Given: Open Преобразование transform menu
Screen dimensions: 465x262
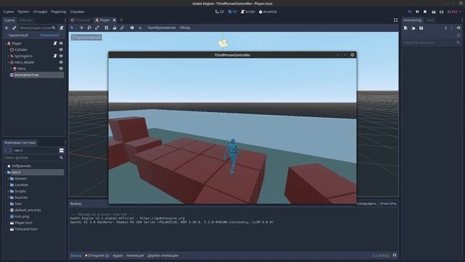Looking at the screenshot, I should 161,28.
